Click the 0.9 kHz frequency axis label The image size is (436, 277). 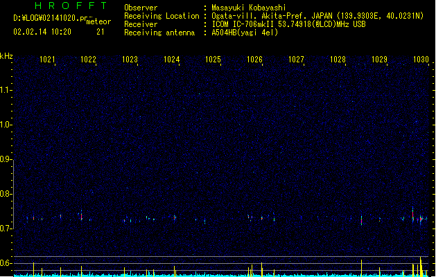point(6,159)
